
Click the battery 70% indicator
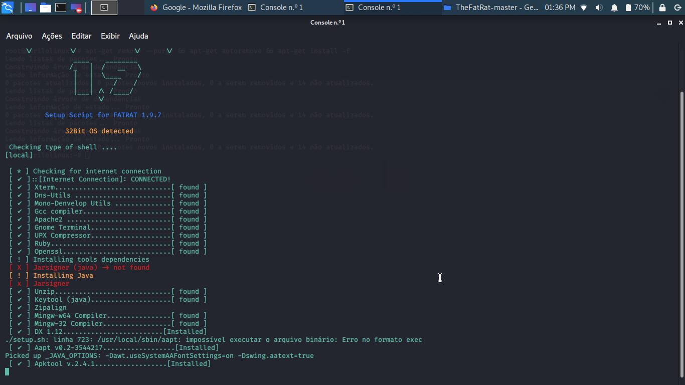(x=637, y=8)
